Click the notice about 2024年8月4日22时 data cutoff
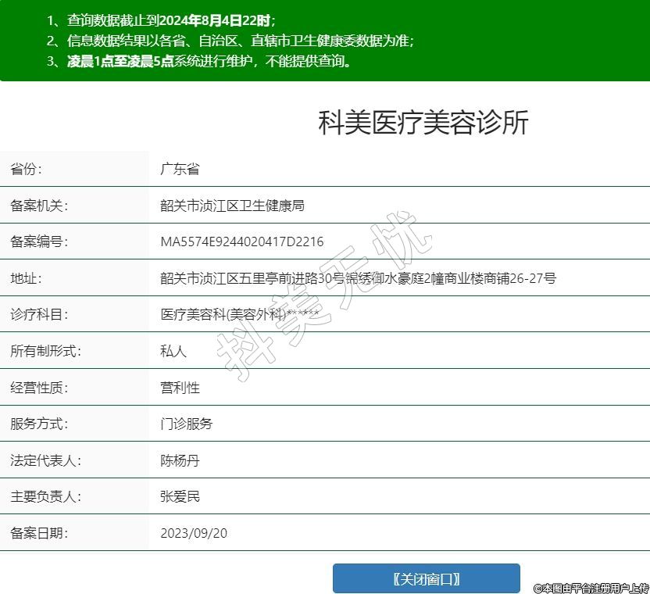The width and height of the screenshot is (650, 594). pos(161,20)
